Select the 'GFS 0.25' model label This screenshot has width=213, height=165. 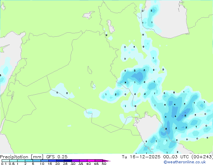tap(57, 157)
